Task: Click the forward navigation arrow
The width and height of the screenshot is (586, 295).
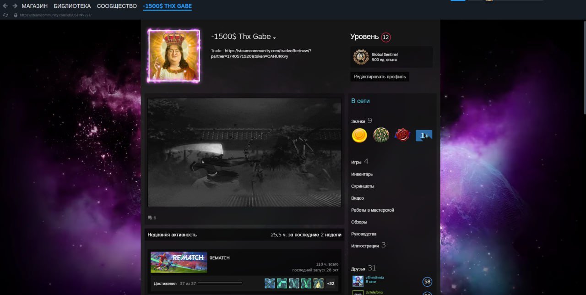Action: pyautogui.click(x=15, y=6)
